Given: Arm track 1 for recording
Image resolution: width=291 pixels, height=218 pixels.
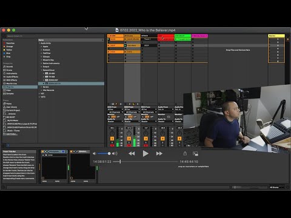Looking at the screenshot, I should [112, 145].
